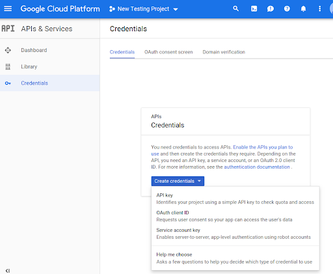This screenshot has width=333, height=274.
Task: Select Help me choose option
Action: [235, 258]
